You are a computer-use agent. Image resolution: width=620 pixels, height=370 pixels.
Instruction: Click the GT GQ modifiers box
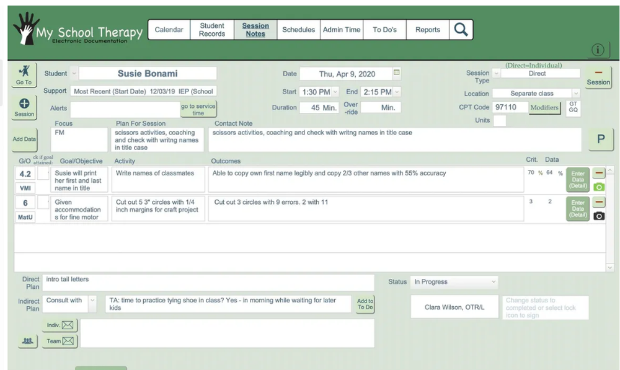tap(573, 107)
